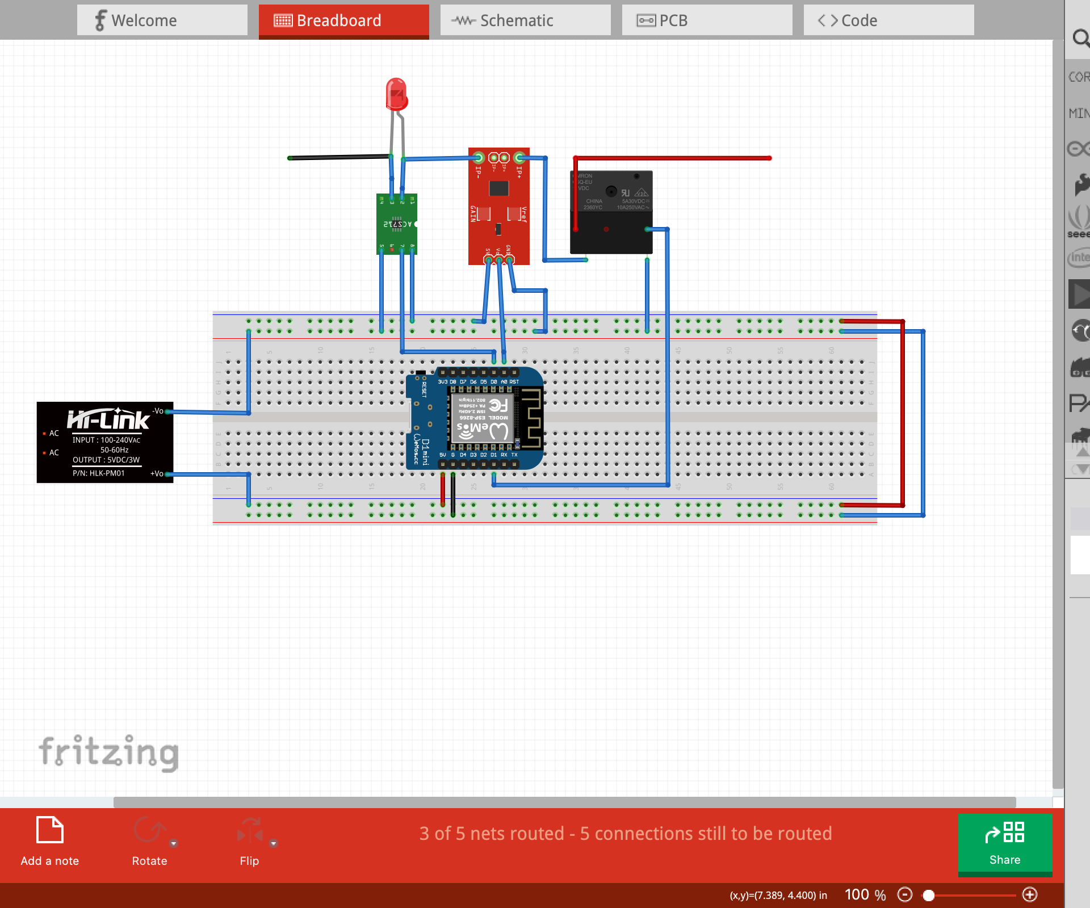Click the routing status message
The width and height of the screenshot is (1090, 908).
click(625, 833)
